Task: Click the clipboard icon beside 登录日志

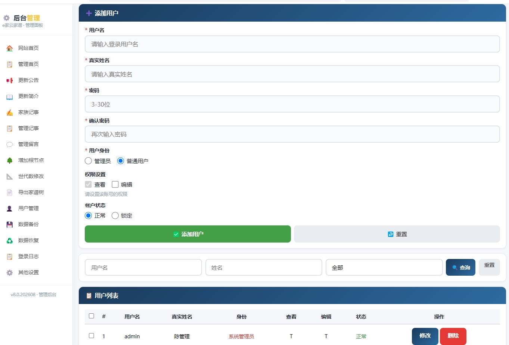Action: click(x=10, y=256)
